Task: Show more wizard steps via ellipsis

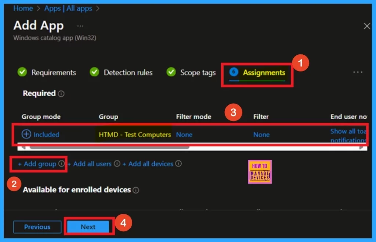Action: point(358,72)
